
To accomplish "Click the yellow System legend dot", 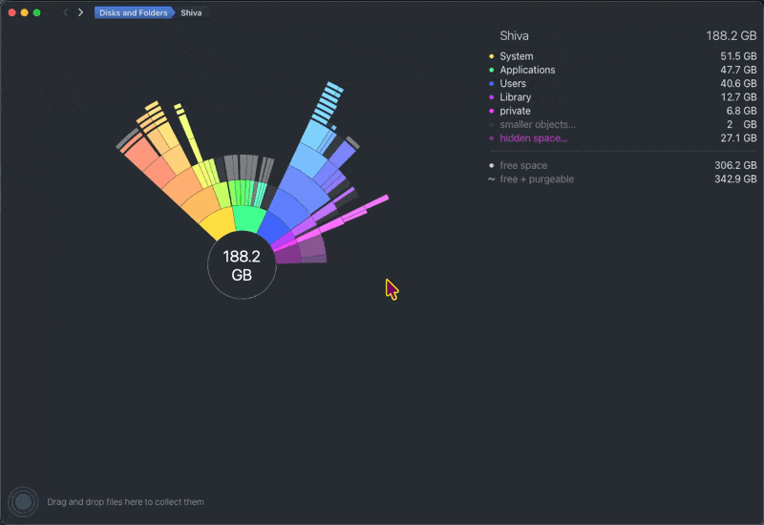I will pos(492,56).
